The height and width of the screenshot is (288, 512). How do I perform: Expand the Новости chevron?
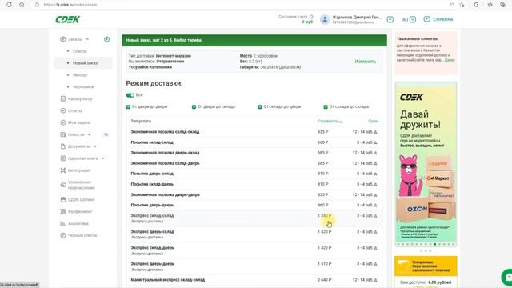pyautogui.click(x=89, y=134)
